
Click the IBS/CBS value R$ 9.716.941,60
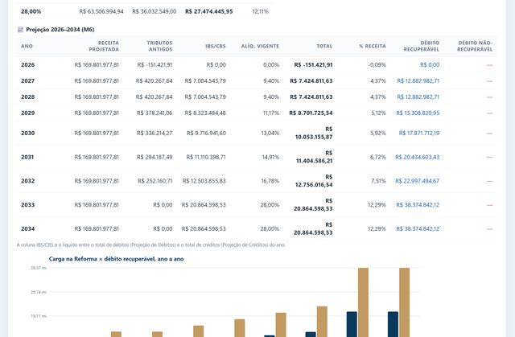pyautogui.click(x=206, y=134)
